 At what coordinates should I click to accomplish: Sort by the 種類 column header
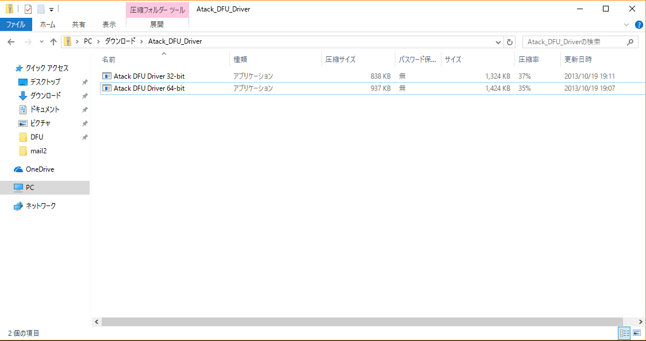(x=275, y=60)
